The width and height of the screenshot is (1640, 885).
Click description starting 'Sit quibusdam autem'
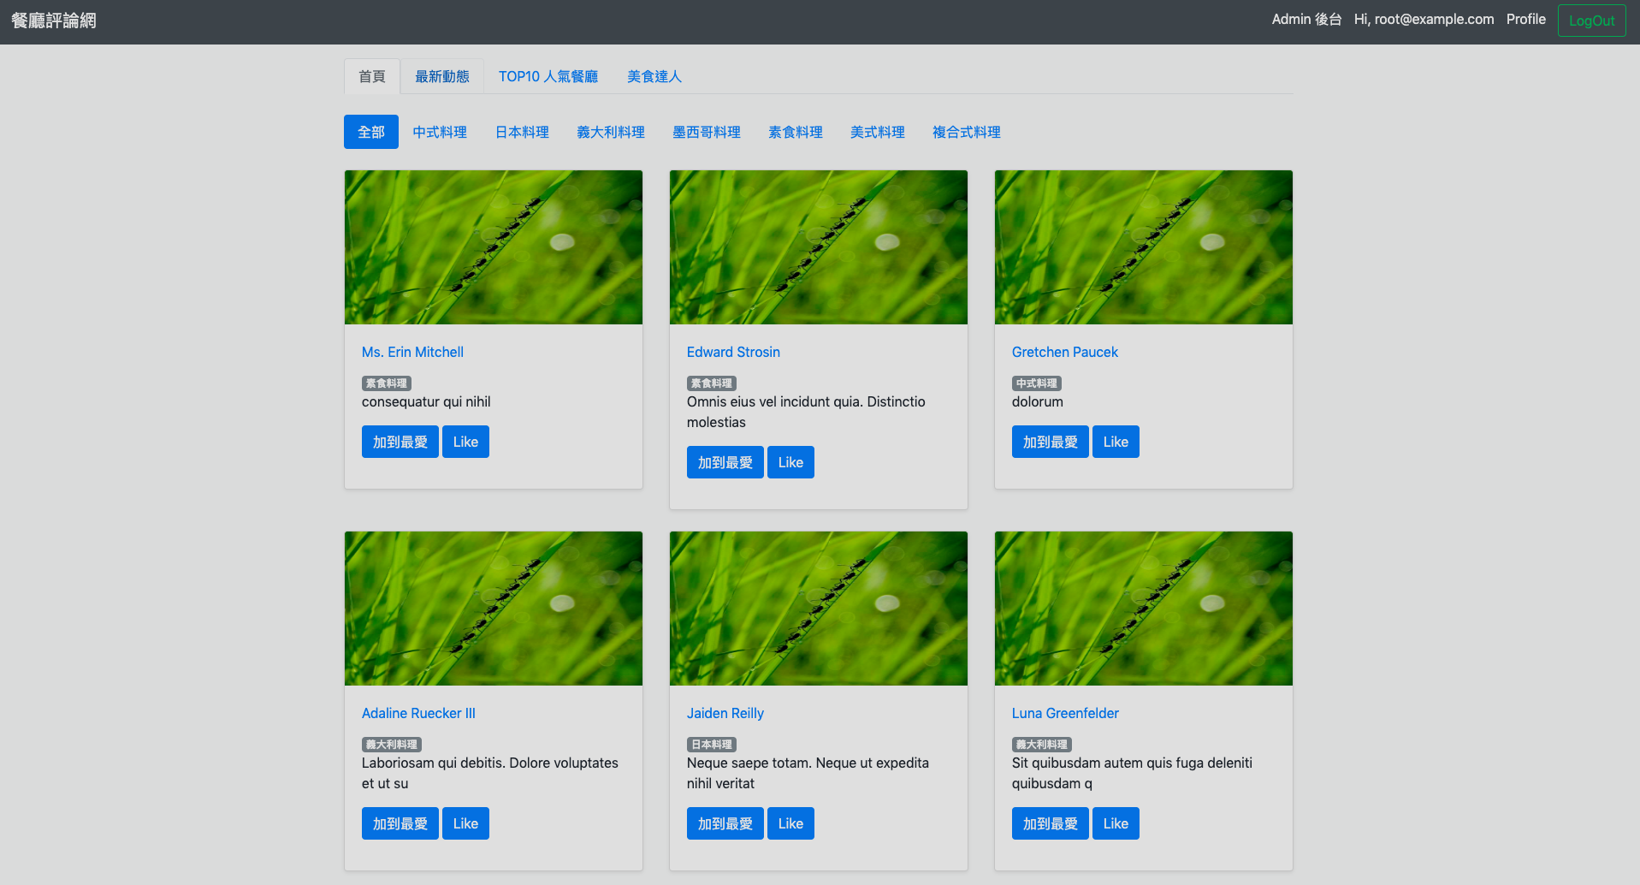tap(1132, 773)
